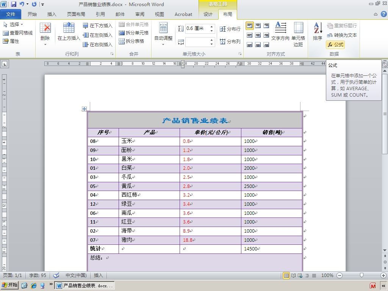Click the empty column width field
The width and height of the screenshot is (388, 291).
pos(197,42)
